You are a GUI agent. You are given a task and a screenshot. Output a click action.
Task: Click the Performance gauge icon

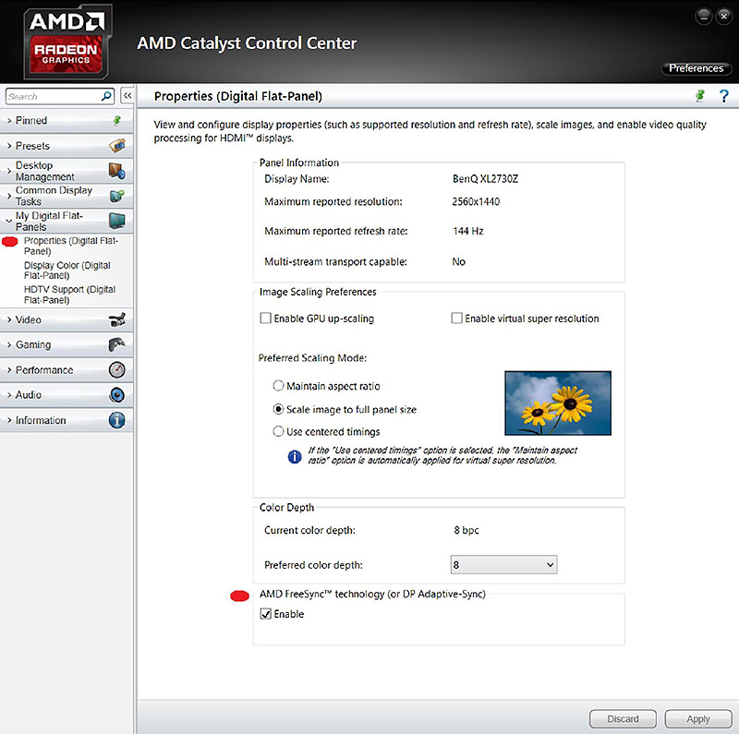[116, 370]
